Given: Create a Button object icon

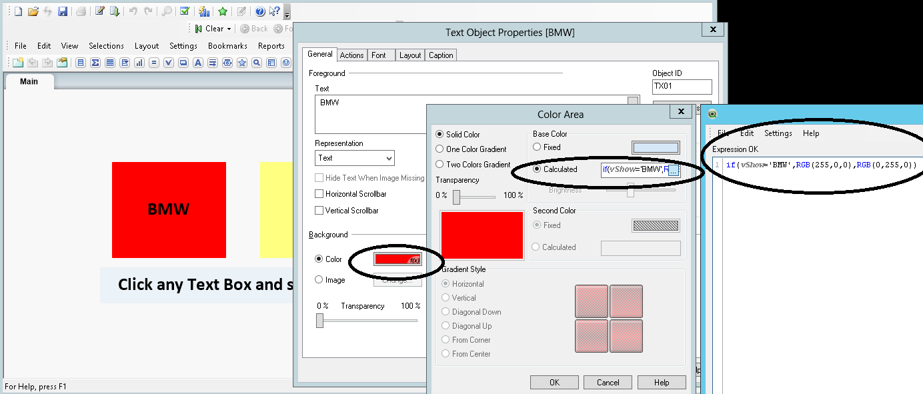Looking at the screenshot, I should pos(183,63).
